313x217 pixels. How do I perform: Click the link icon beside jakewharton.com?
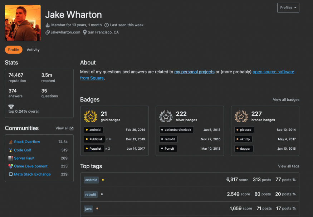coord(48,32)
